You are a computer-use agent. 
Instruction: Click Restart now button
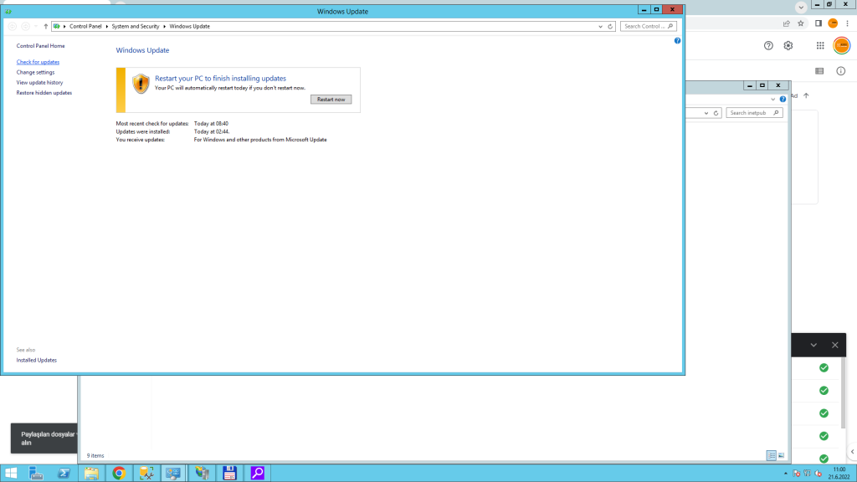[331, 100]
